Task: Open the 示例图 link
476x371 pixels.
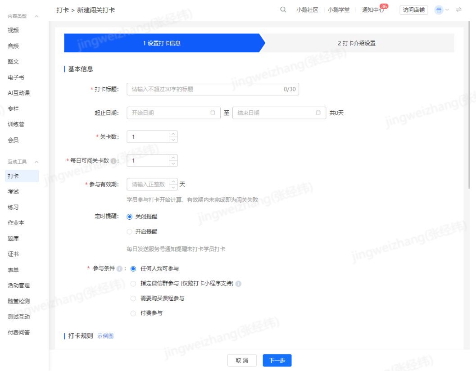Action: 105,336
